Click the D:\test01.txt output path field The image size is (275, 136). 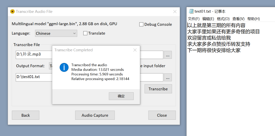(x=33, y=77)
